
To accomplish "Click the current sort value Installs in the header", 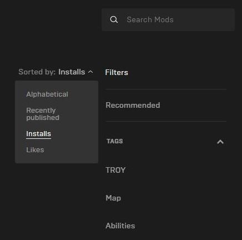I will [72, 72].
